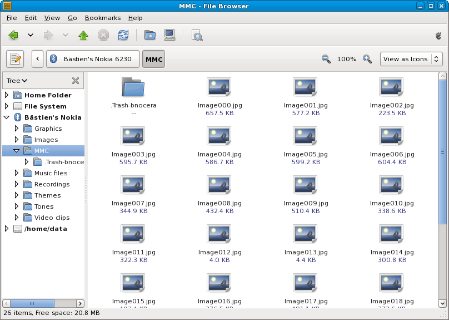Click the Image004.jpg file name
The height and width of the screenshot is (320, 449).
[219, 154]
